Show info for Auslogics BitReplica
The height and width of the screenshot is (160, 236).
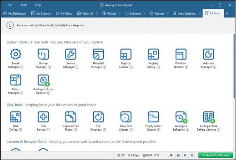(187, 130)
